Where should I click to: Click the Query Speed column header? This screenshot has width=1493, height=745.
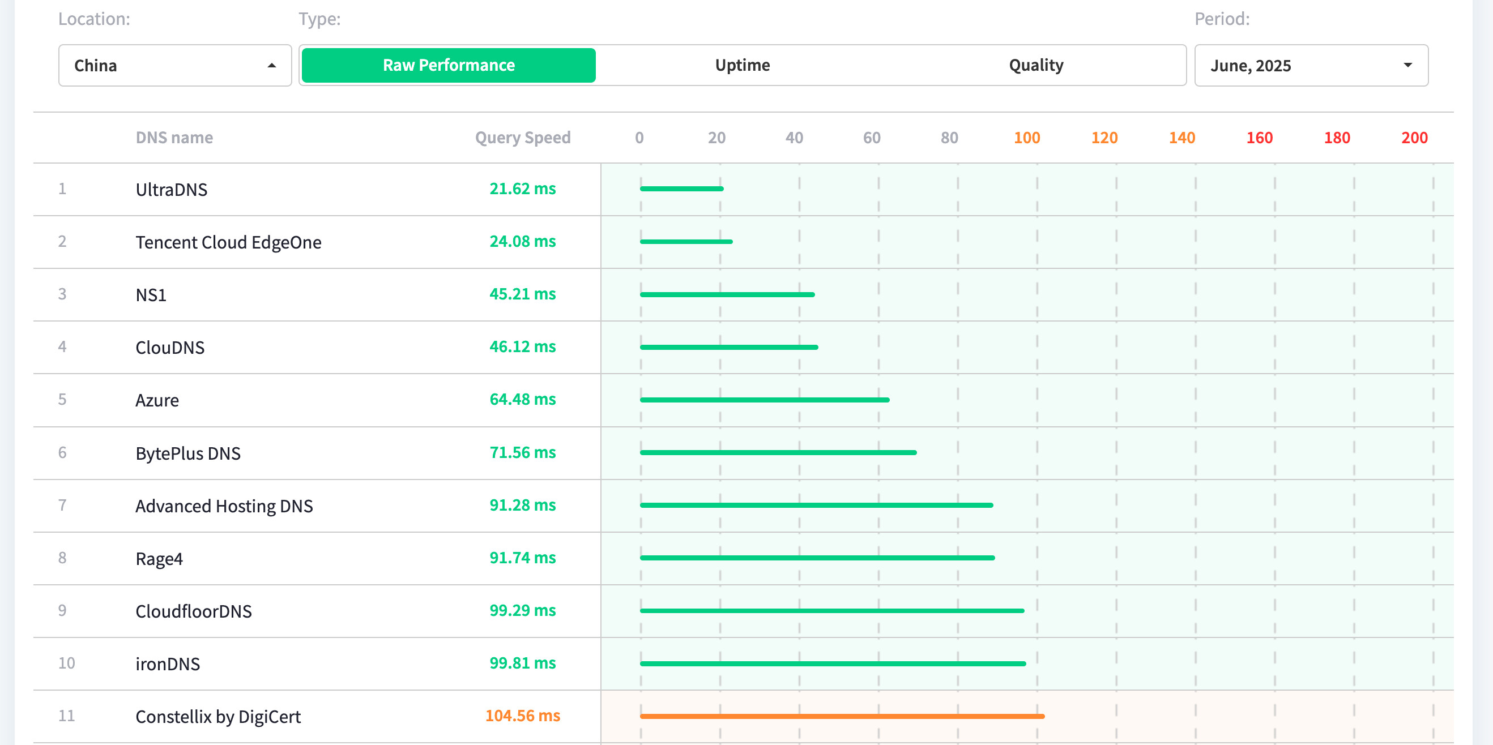(522, 138)
